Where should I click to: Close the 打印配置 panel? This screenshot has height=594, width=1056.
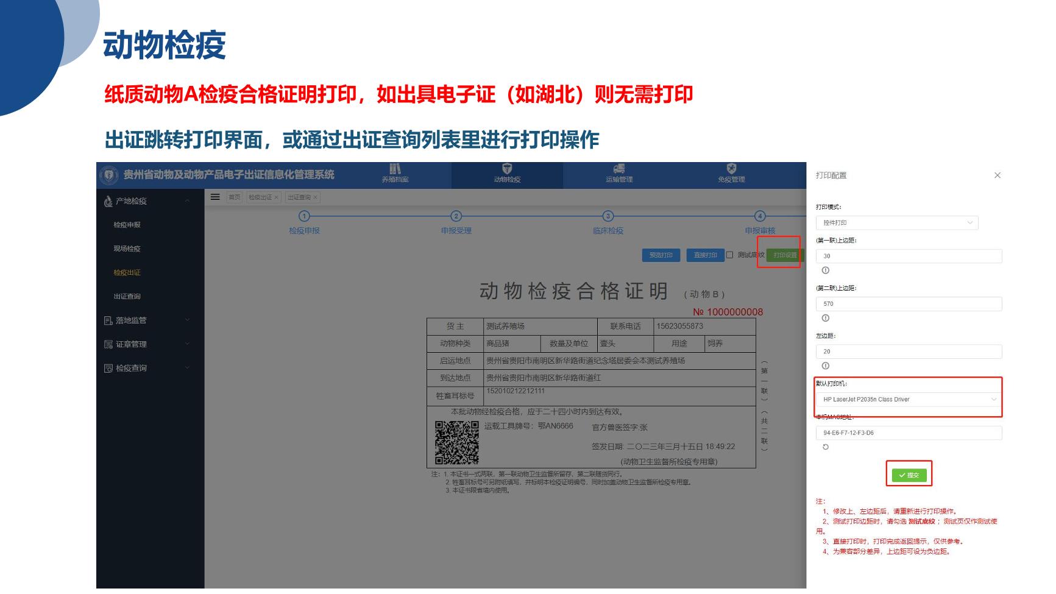(x=998, y=175)
